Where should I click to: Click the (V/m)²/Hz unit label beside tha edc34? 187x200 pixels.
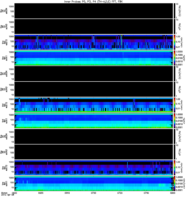(x=180, y=11)
